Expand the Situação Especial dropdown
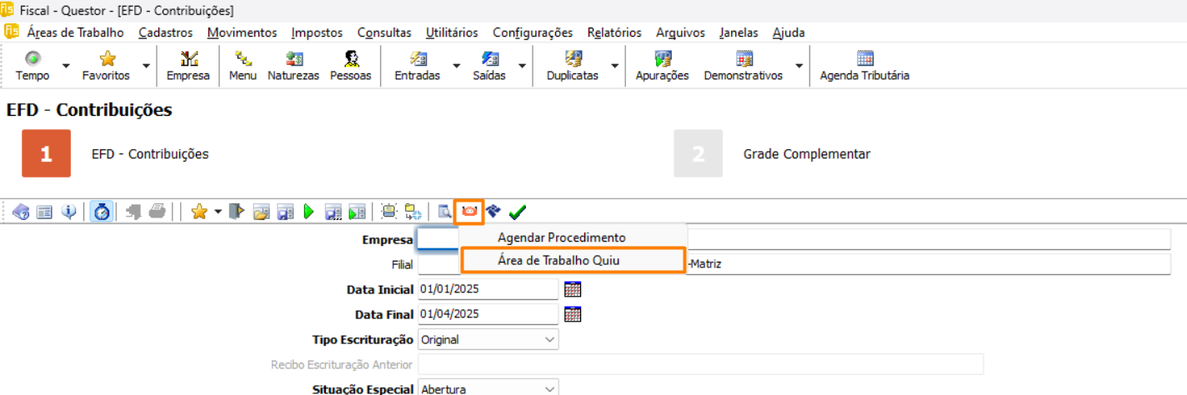This screenshot has height=395, width=1187. click(x=548, y=388)
